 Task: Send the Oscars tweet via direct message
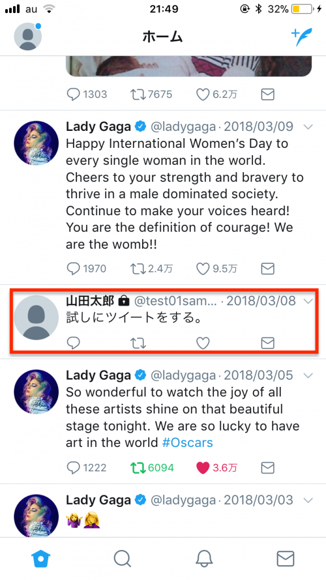pos(268,468)
